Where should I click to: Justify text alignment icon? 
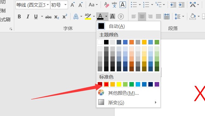click(158, 16)
